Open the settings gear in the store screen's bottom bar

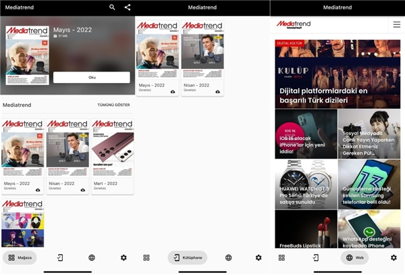124,257
